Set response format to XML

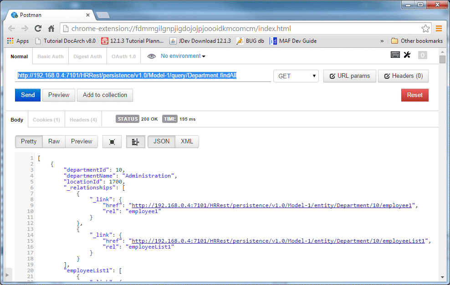pos(187,142)
